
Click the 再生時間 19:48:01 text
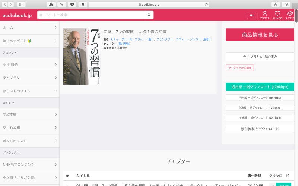115,48
